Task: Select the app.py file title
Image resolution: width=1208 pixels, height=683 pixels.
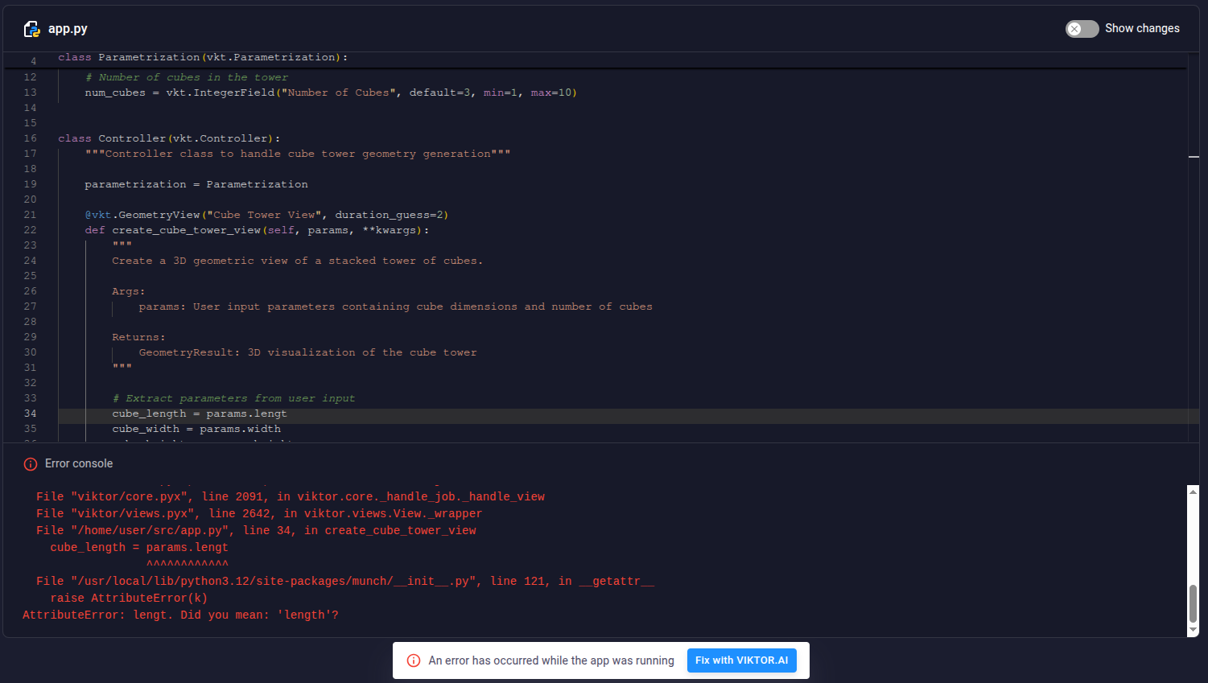Action: coord(68,29)
